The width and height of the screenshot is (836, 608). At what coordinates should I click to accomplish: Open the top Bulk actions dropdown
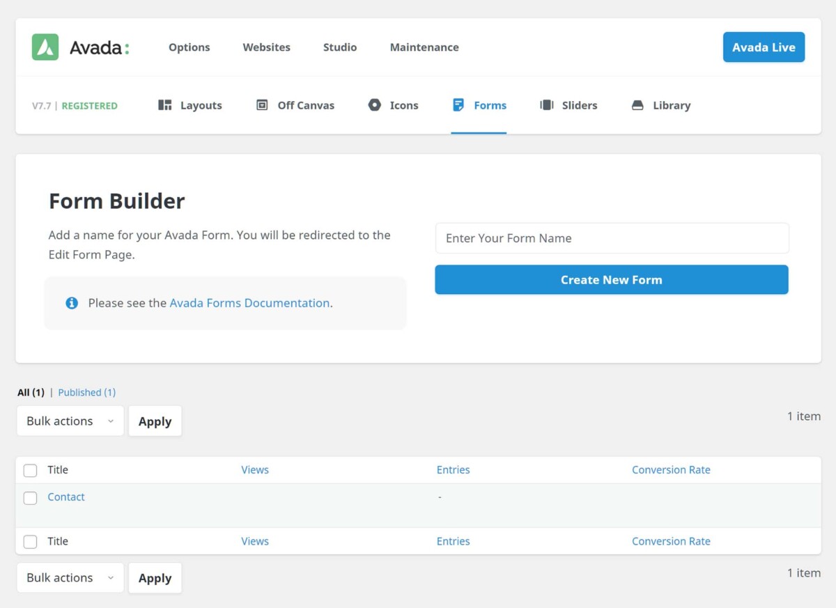pos(70,421)
